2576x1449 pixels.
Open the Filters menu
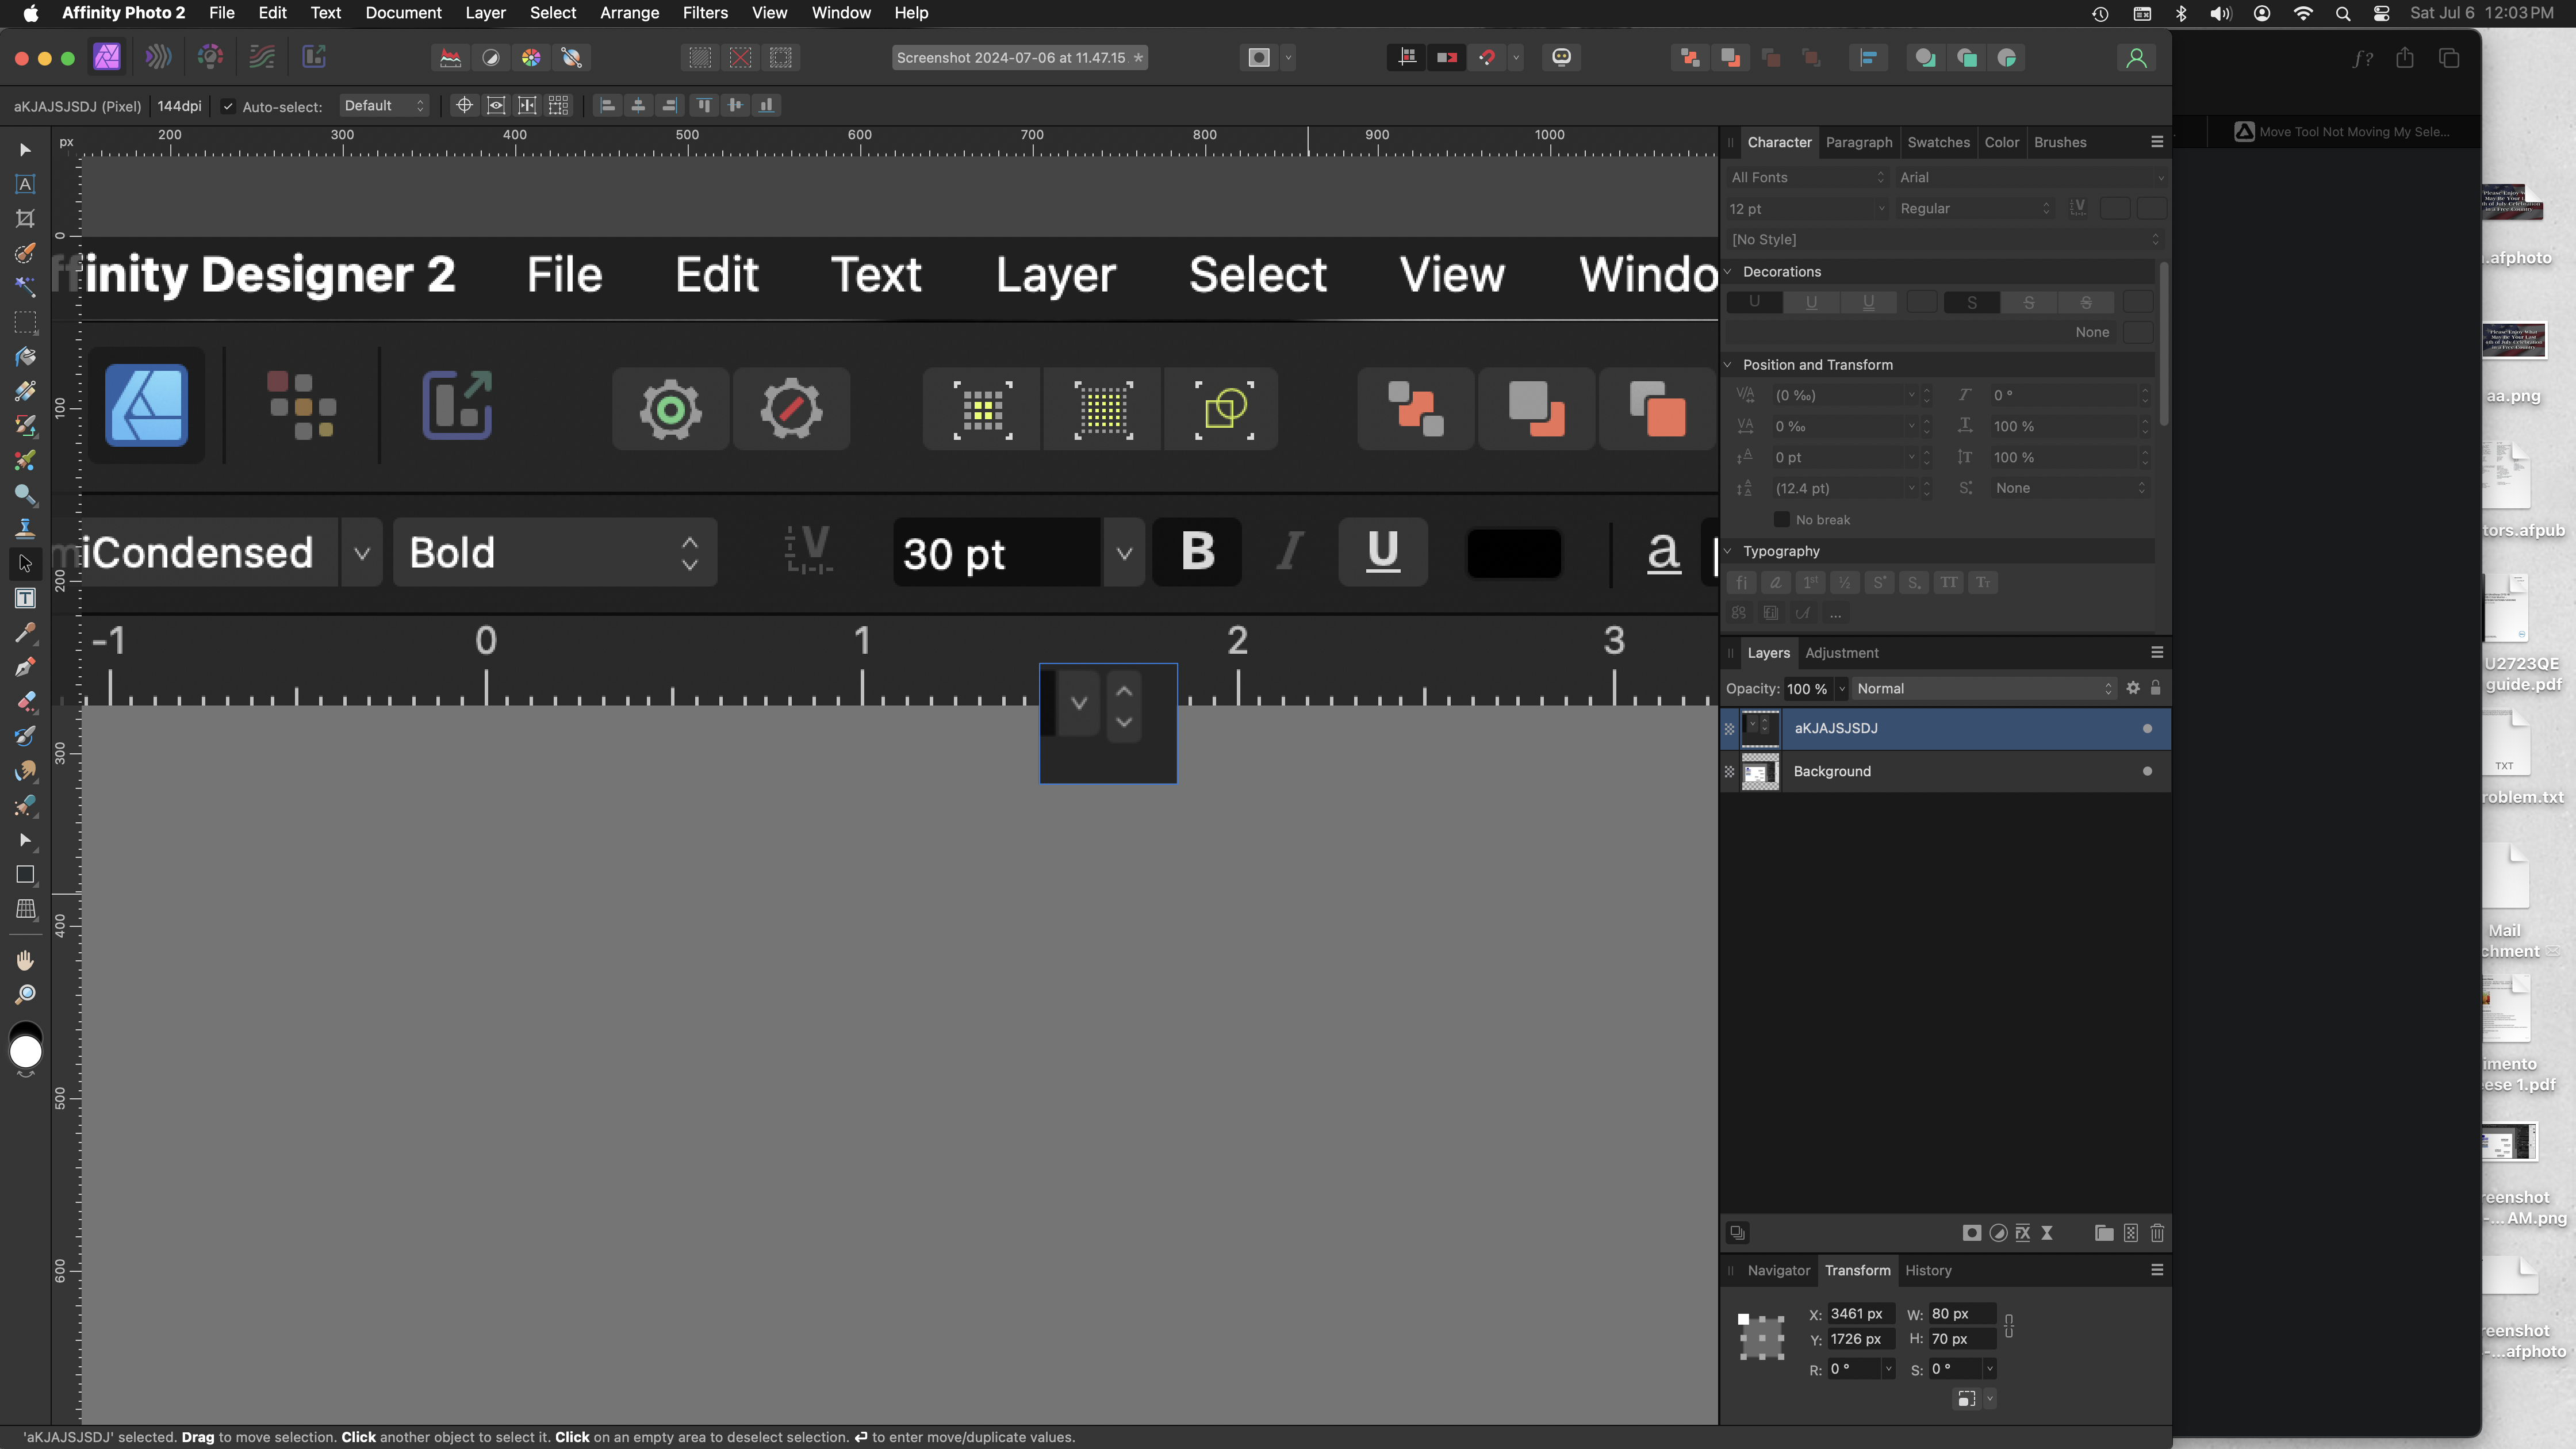(705, 13)
